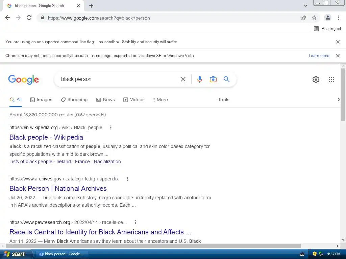Screen dimensions: 346x259
Task: Click the horizontal scrollbar right arrow
Action: (x=338, y=246)
